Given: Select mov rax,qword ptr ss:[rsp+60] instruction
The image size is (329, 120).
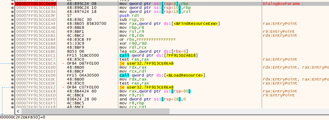Looking at the screenshot, I should pyautogui.click(x=155, y=91).
